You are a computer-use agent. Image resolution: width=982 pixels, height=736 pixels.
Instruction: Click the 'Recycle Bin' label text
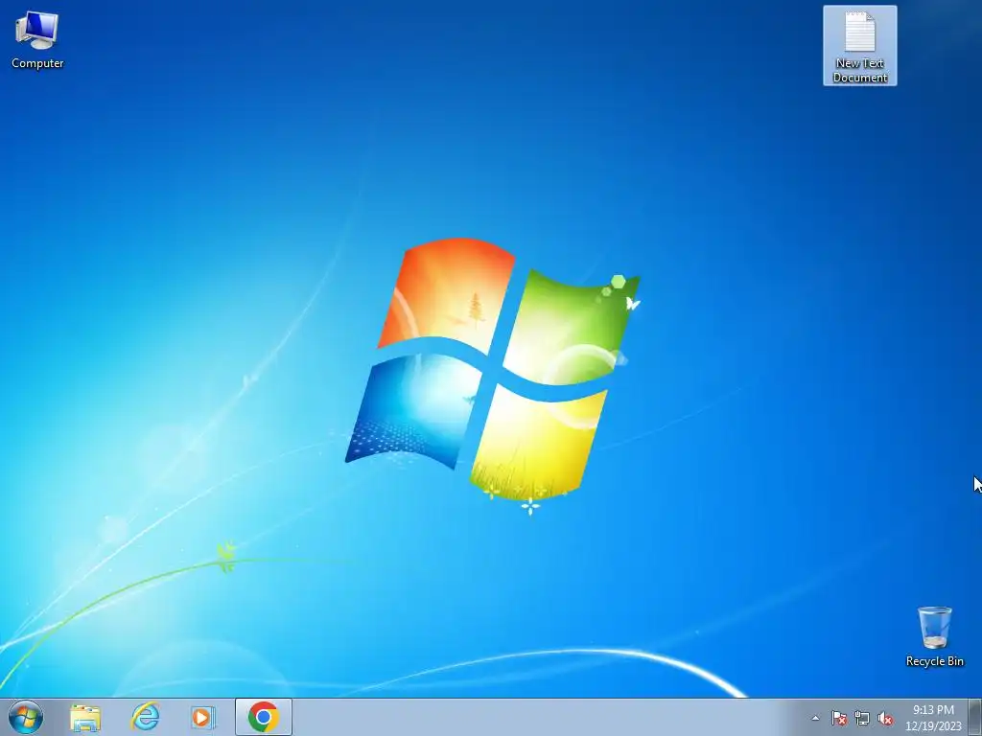click(934, 661)
